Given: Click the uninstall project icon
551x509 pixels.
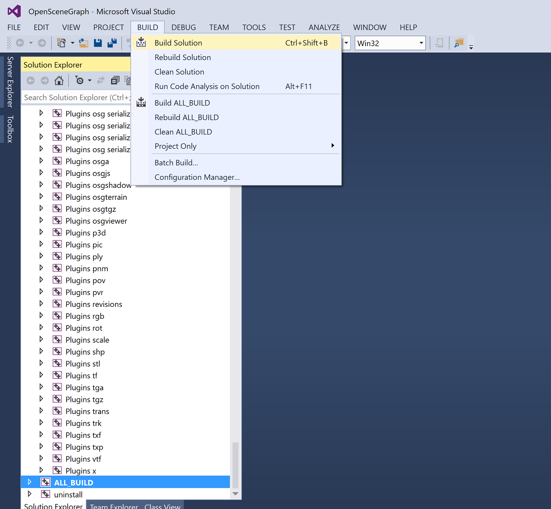Looking at the screenshot, I should click(46, 494).
